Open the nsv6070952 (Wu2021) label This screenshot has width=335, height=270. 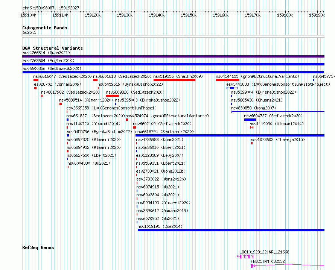click(x=158, y=218)
